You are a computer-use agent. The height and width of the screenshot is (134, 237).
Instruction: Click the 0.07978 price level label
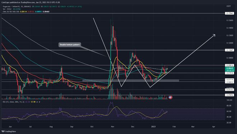pyautogui.click(x=229, y=73)
